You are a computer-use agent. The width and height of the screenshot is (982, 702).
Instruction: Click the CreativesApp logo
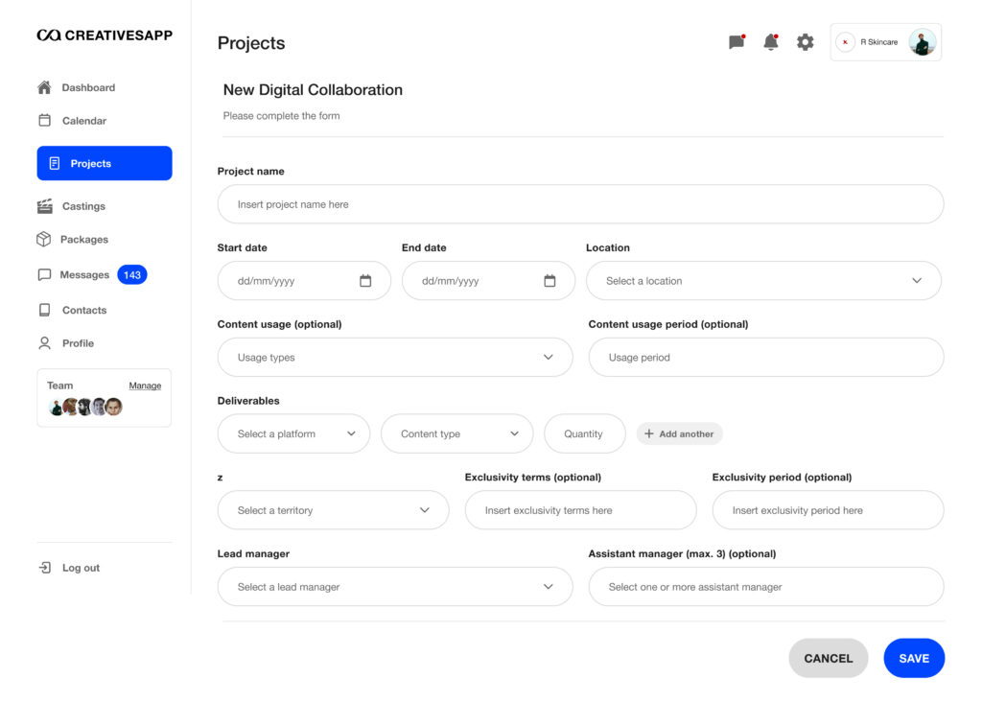pyautogui.click(x=105, y=35)
